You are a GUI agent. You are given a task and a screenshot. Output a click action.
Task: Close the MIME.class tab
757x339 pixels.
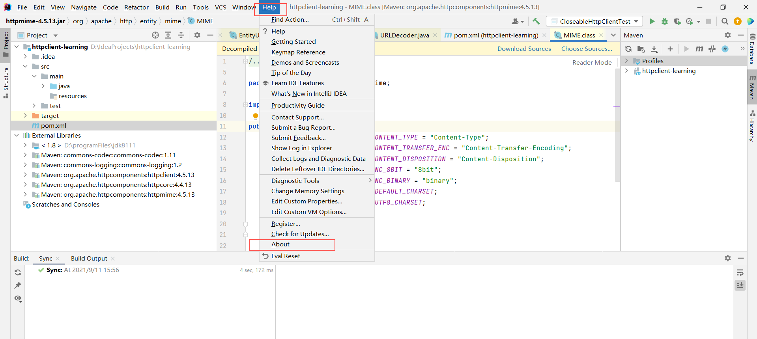click(601, 35)
